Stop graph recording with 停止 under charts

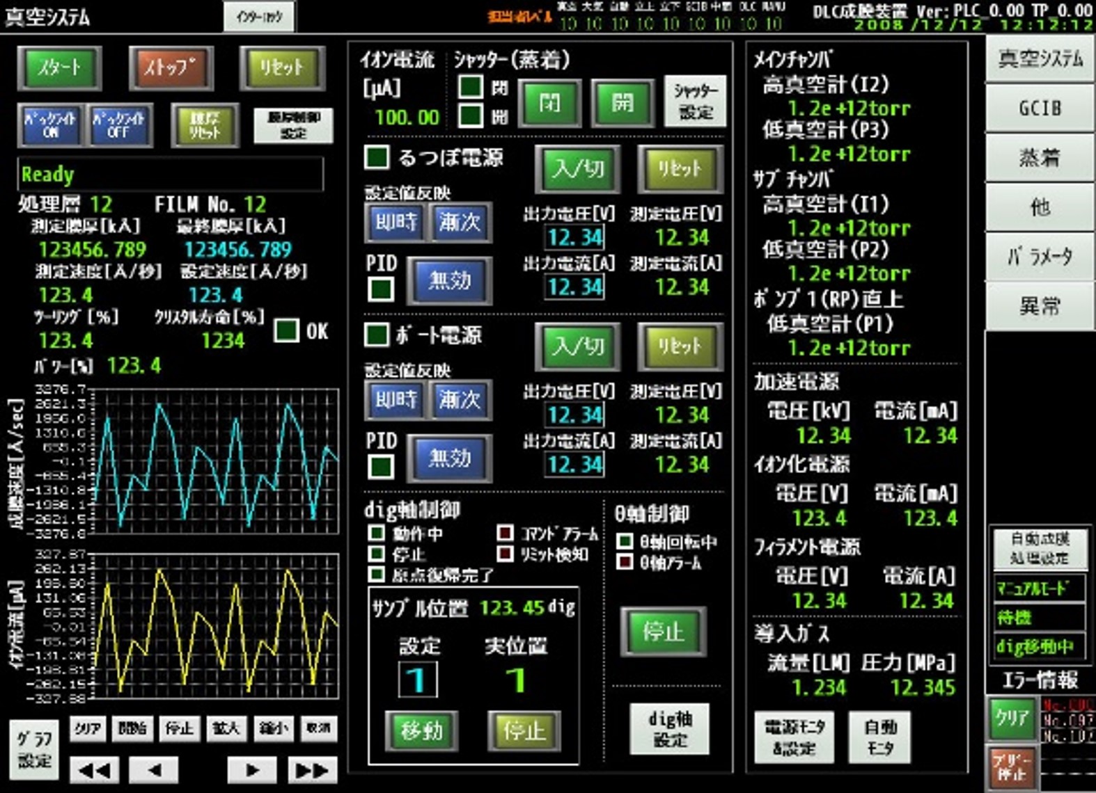tap(179, 728)
